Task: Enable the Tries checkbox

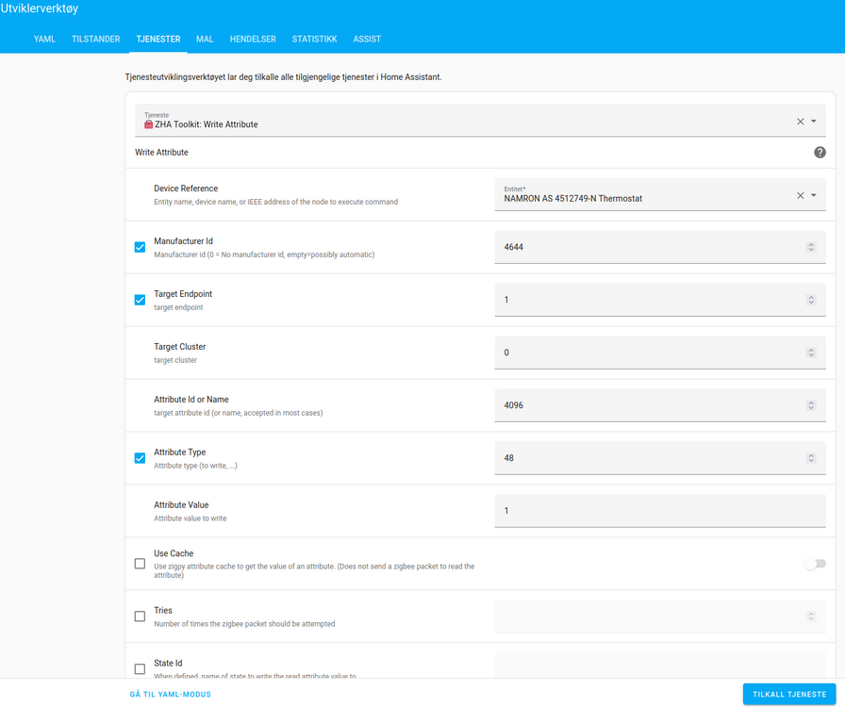Action: tap(140, 617)
